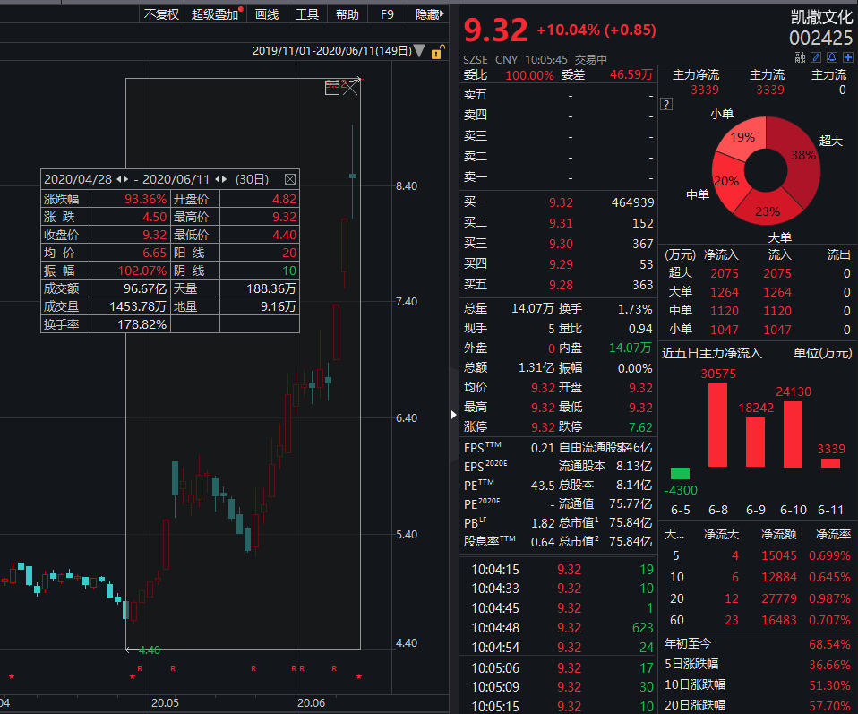This screenshot has width=858, height=714.
Task: Click the 超级叠加 overlay button
Action: [215, 14]
